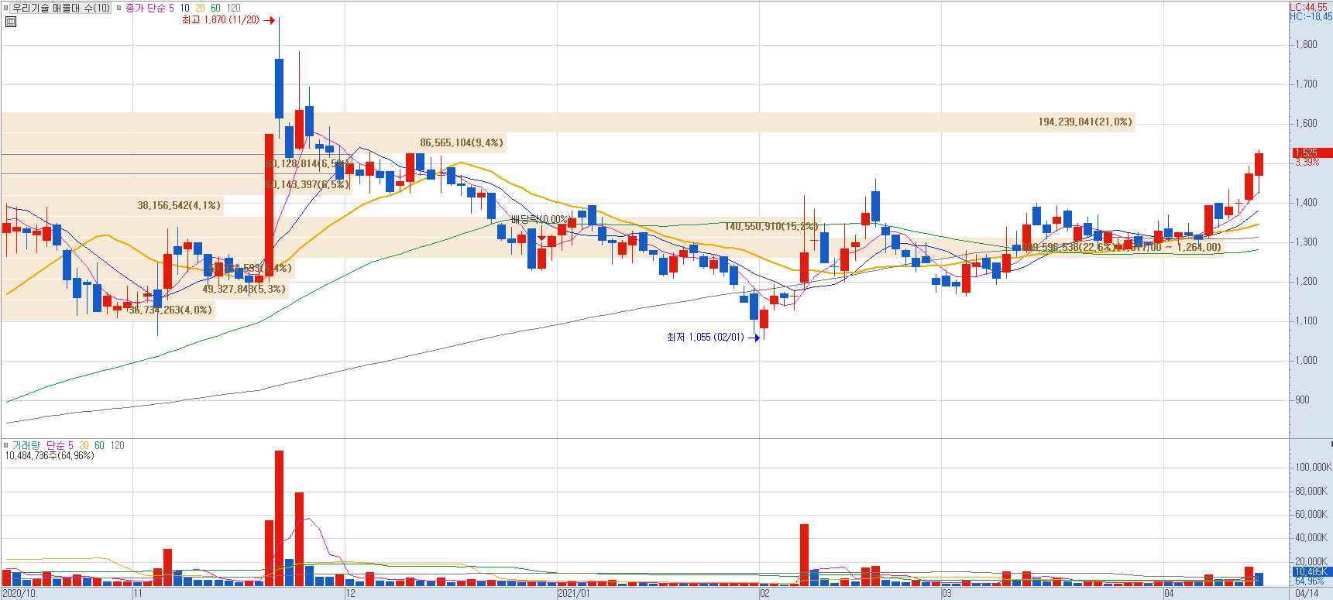Click the 38,156,542(4.1%) volume profile label

click(x=179, y=205)
